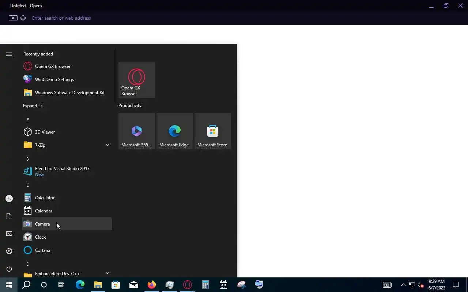Open the user account icon in Start sidebar
This screenshot has height=292, width=468.
[9, 199]
